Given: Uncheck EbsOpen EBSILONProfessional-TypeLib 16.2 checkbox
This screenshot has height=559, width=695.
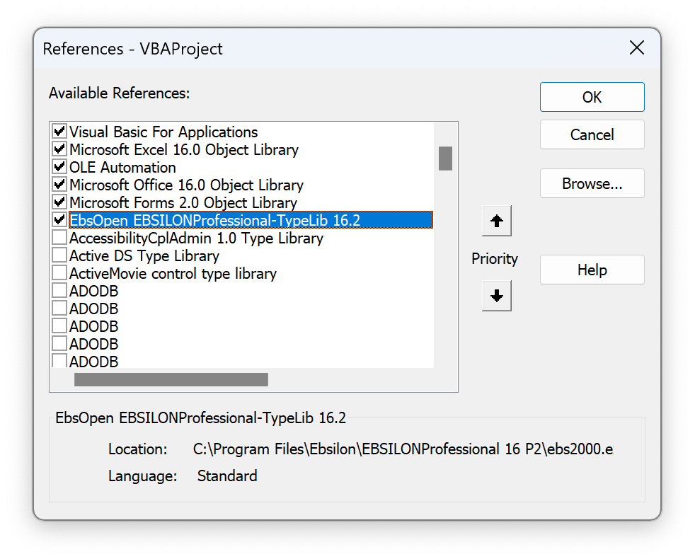Looking at the screenshot, I should tap(59, 220).
